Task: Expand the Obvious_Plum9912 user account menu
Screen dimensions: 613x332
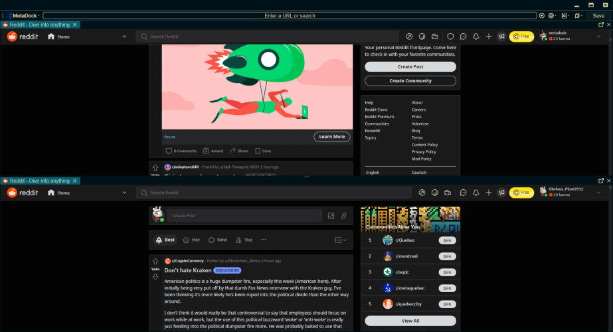Action: coord(598,193)
